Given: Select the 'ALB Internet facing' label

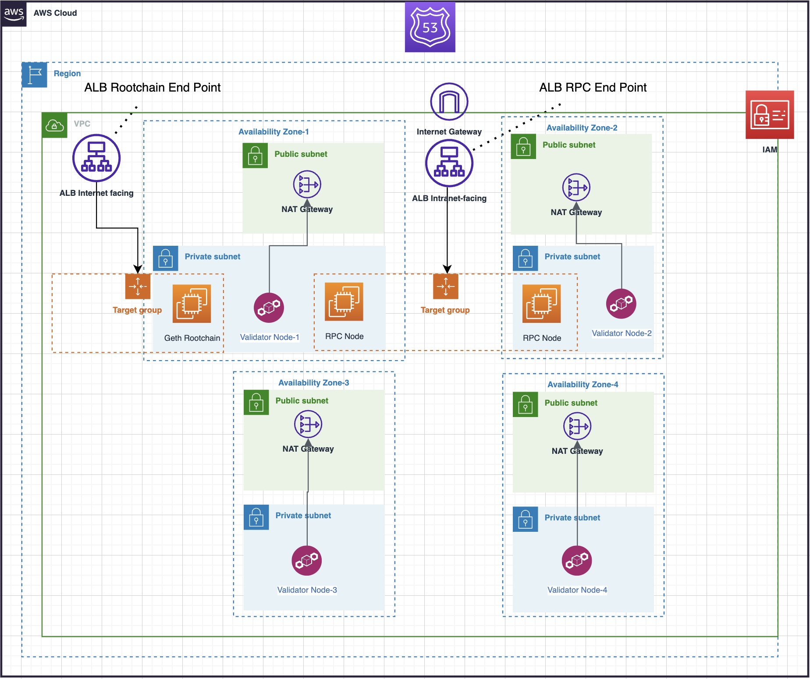Looking at the screenshot, I should tap(96, 193).
